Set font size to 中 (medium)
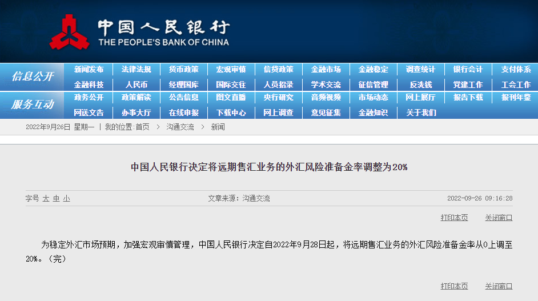 coord(56,199)
